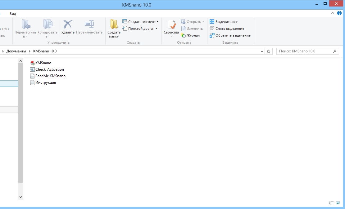The image size is (345, 209).
Task: Click the Поиск: KMSnano 10.0 search field
Action: (x=308, y=51)
